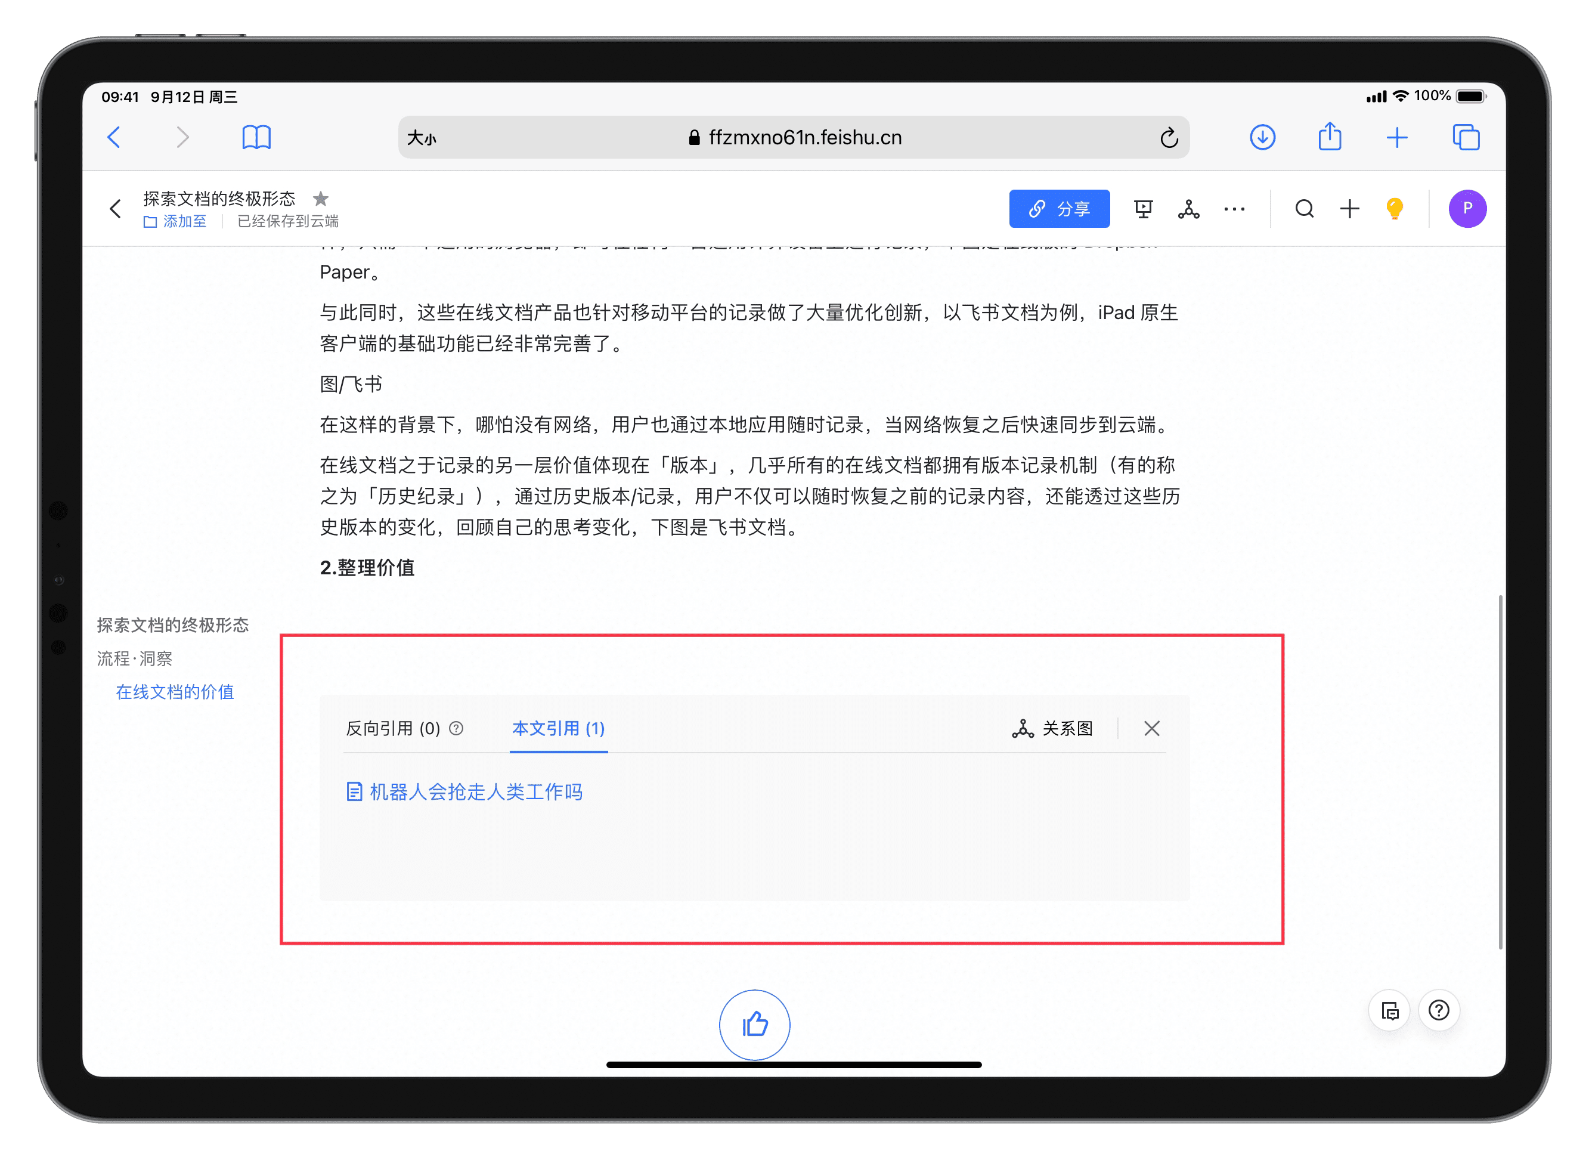This screenshot has height=1160, width=1589.
Task: Start presentation mode
Action: tap(1142, 209)
